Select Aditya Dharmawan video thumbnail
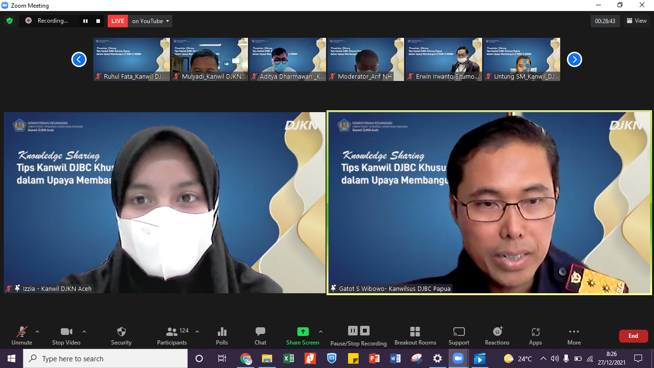This screenshot has width=654, height=368. point(287,59)
